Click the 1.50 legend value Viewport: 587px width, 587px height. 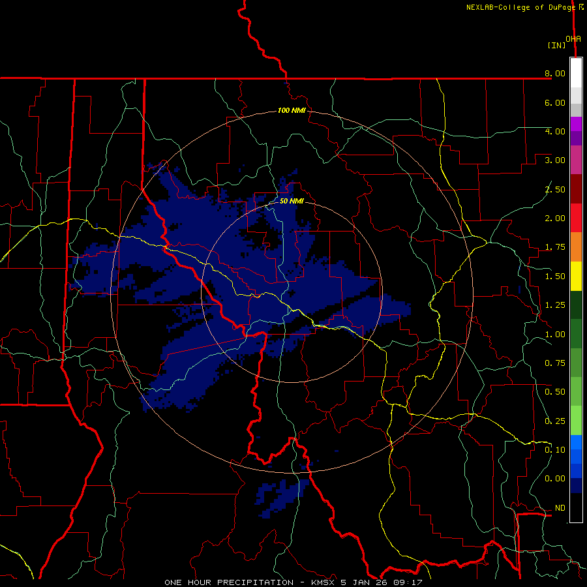pyautogui.click(x=555, y=277)
